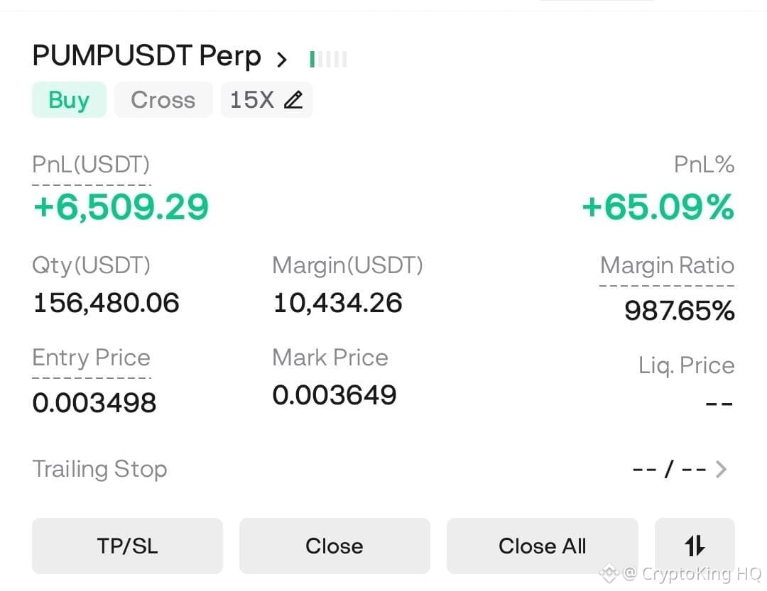Click the Close All button
This screenshot has height=591, width=767.
click(x=542, y=546)
